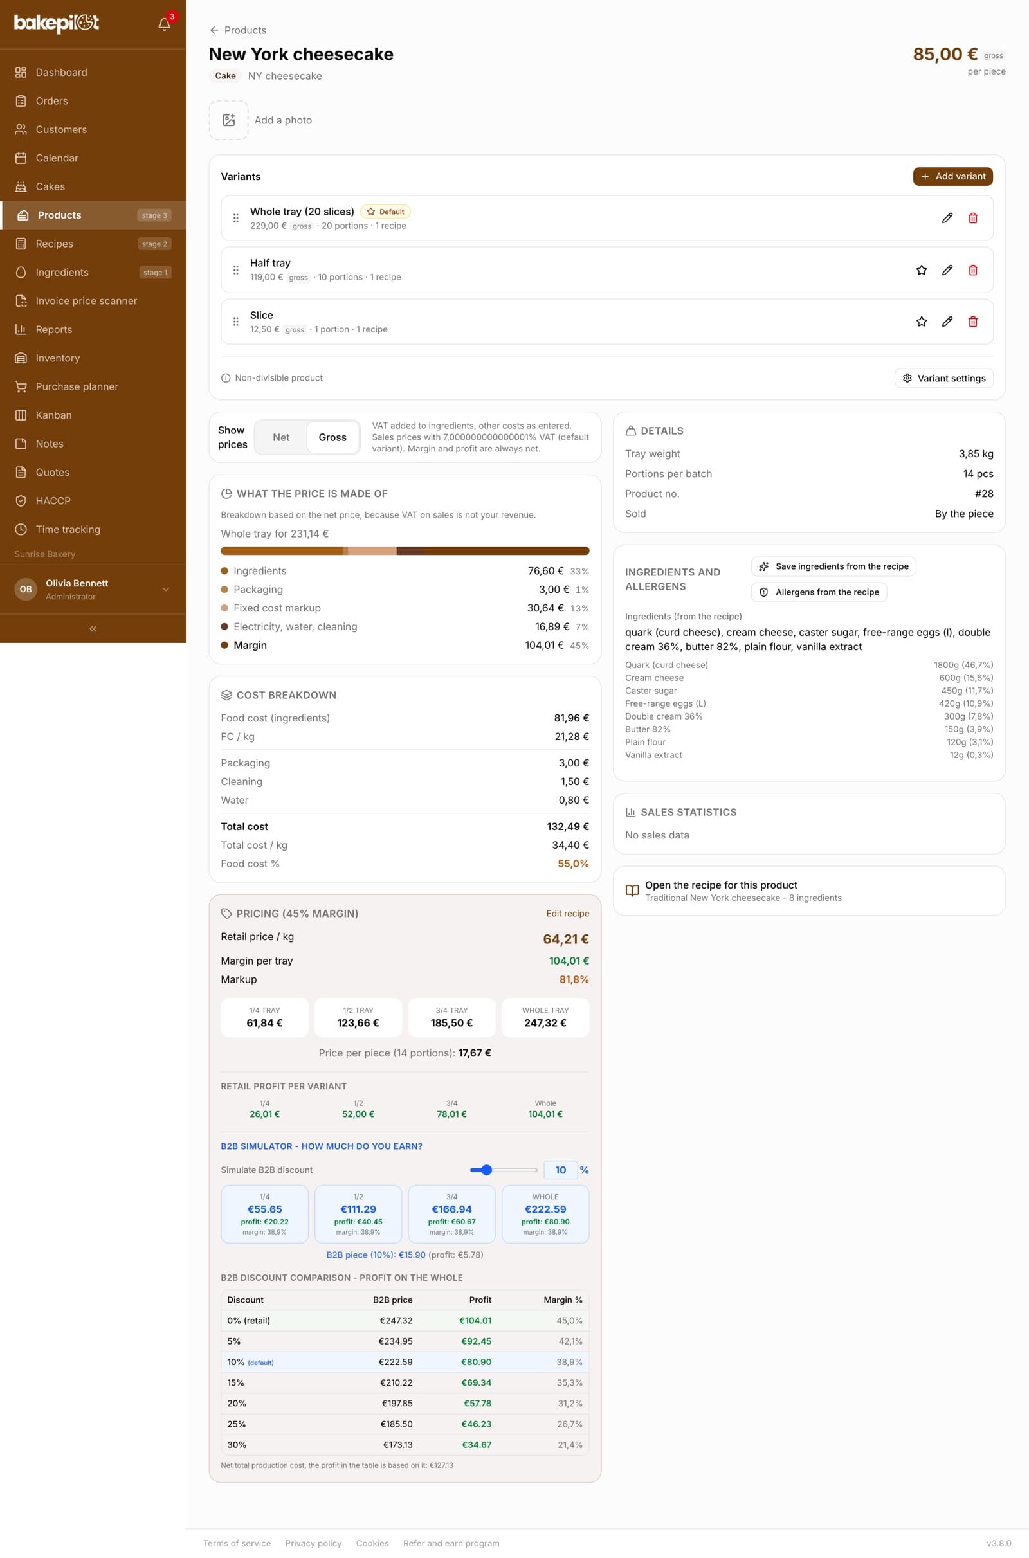This screenshot has width=1029, height=1558.
Task: Open the notifications bell
Action: (x=164, y=24)
